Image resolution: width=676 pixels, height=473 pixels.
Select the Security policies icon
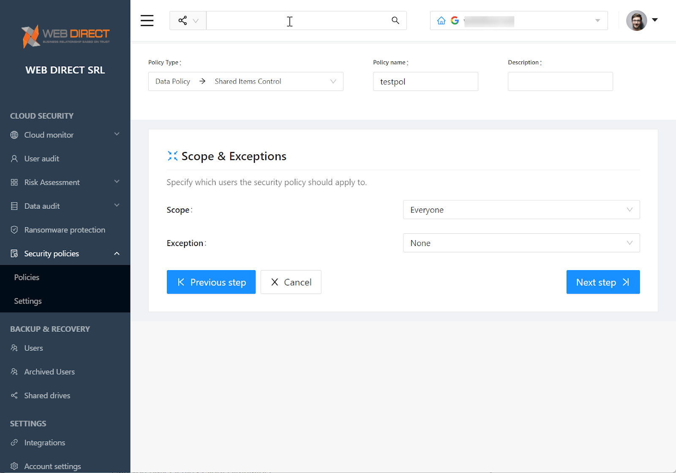(14, 253)
